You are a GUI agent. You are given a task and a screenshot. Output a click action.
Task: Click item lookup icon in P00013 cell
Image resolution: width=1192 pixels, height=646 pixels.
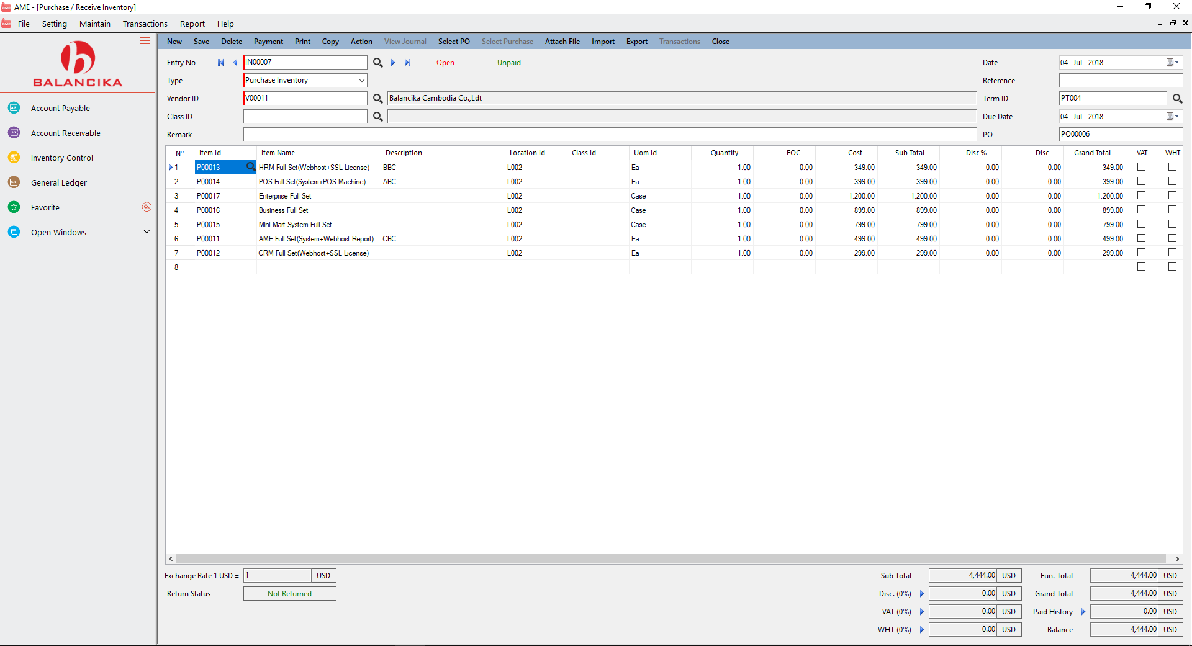pyautogui.click(x=251, y=166)
